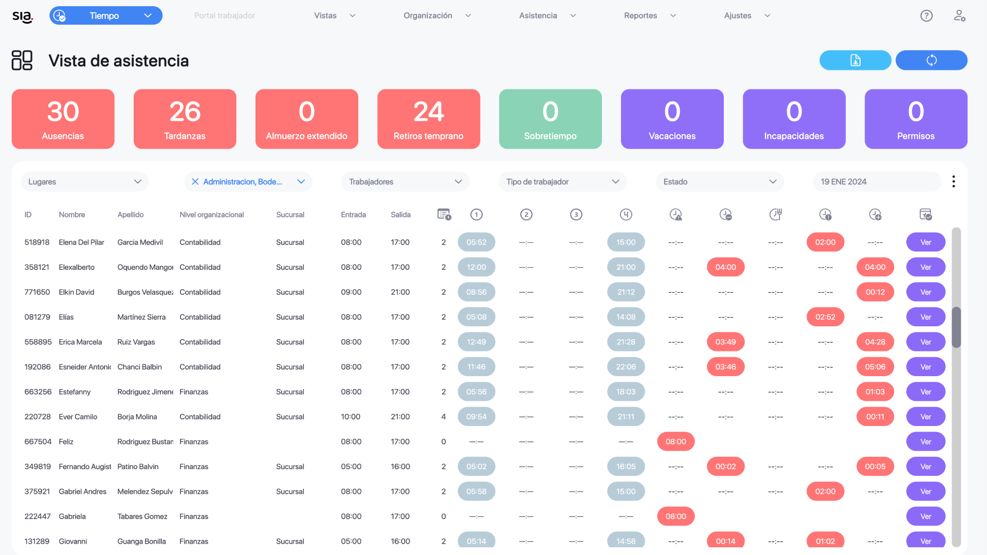Click the Tardanzas summary card
This screenshot has height=555, width=987.
[x=185, y=119]
